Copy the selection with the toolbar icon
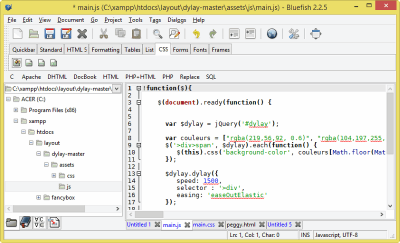400x243 pixels. click(120, 33)
